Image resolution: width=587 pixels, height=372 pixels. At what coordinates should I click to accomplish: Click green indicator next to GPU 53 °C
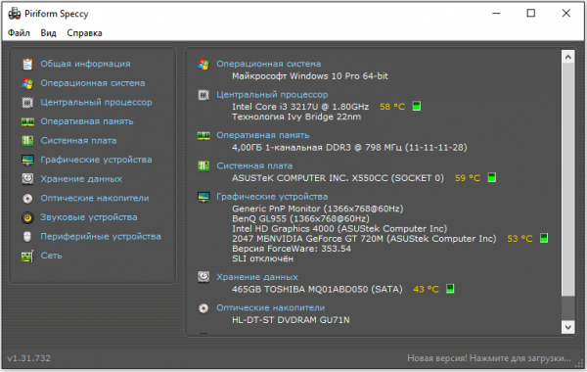point(544,238)
